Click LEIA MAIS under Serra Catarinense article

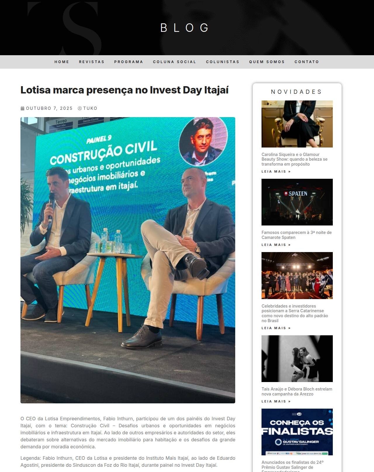276,328
